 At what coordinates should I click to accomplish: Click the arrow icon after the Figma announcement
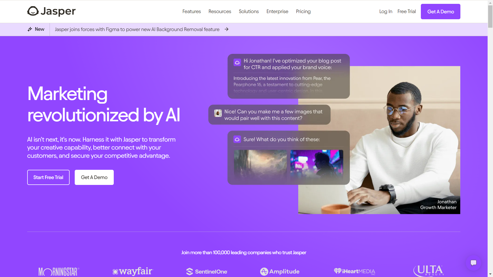pyautogui.click(x=226, y=29)
